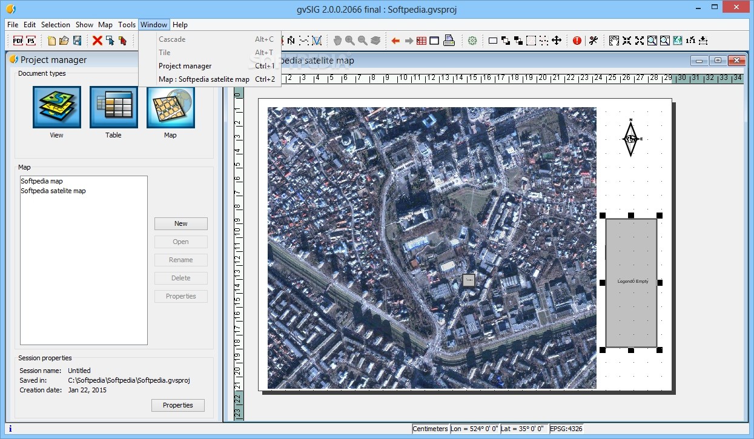The height and width of the screenshot is (439, 754).
Task: Click the dotted rectangle selection icon
Action: [531, 41]
